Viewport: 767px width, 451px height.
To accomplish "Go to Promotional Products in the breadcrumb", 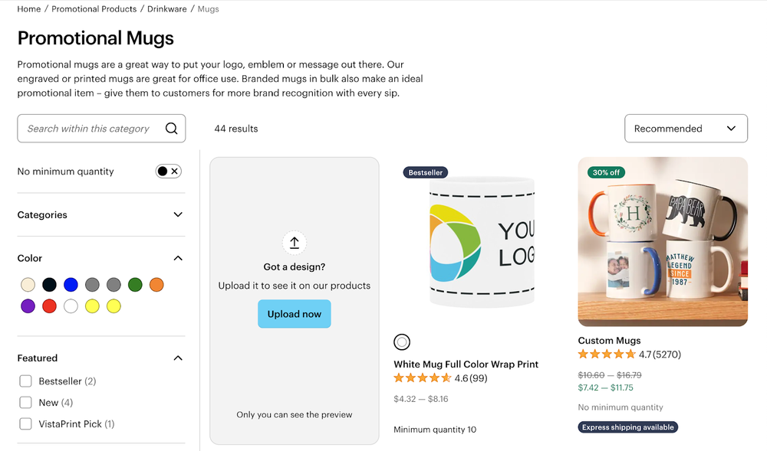I will click(94, 8).
